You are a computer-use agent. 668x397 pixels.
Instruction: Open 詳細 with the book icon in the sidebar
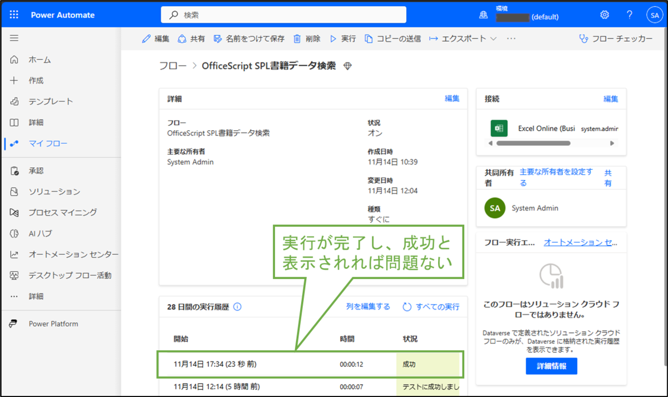click(36, 122)
